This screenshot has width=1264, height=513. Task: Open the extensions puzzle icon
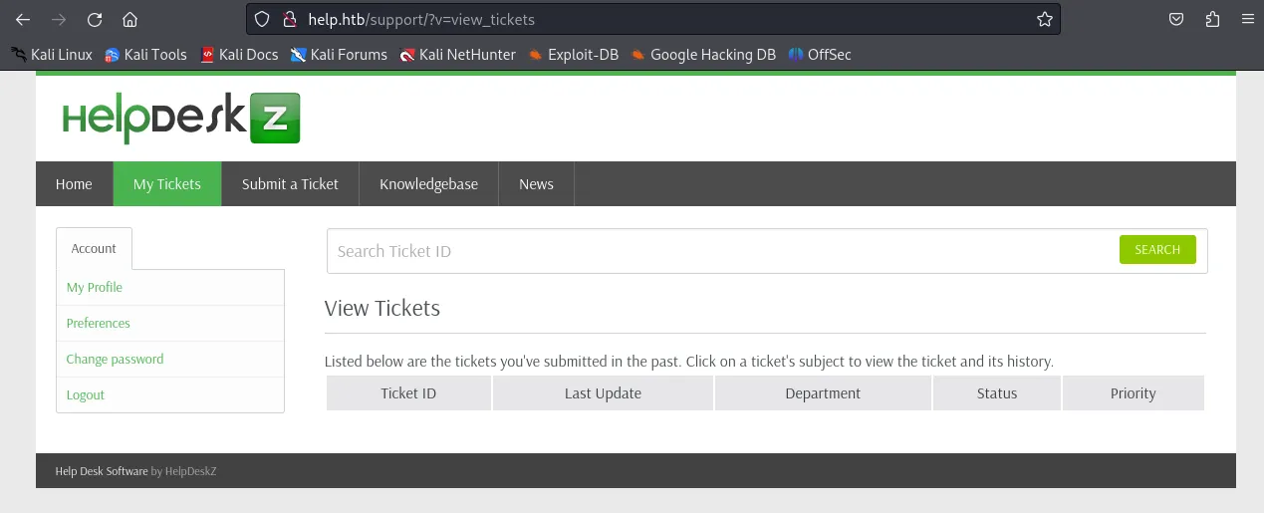pyautogui.click(x=1212, y=19)
